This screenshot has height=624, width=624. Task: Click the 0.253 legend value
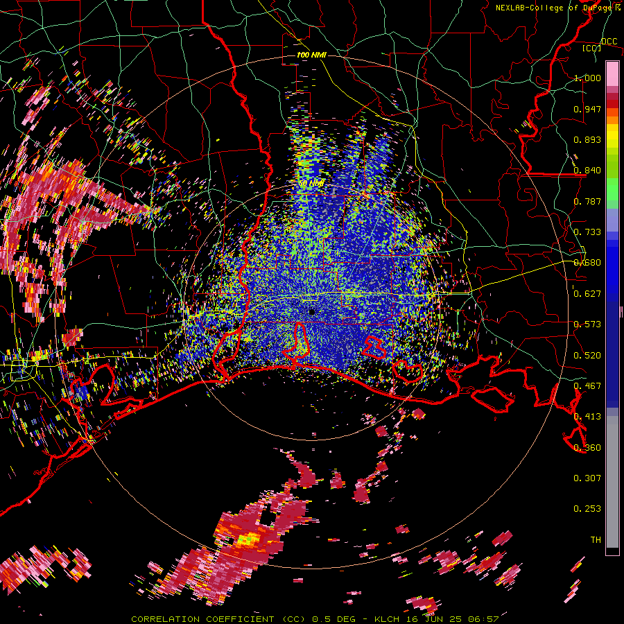pos(587,509)
